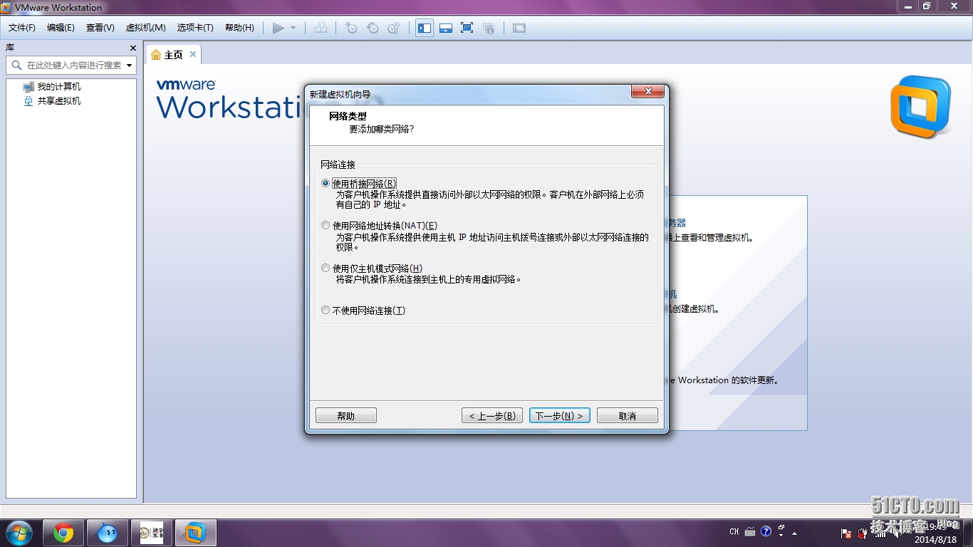Click the blue help icon in language bar
973x547 pixels.
(x=766, y=531)
